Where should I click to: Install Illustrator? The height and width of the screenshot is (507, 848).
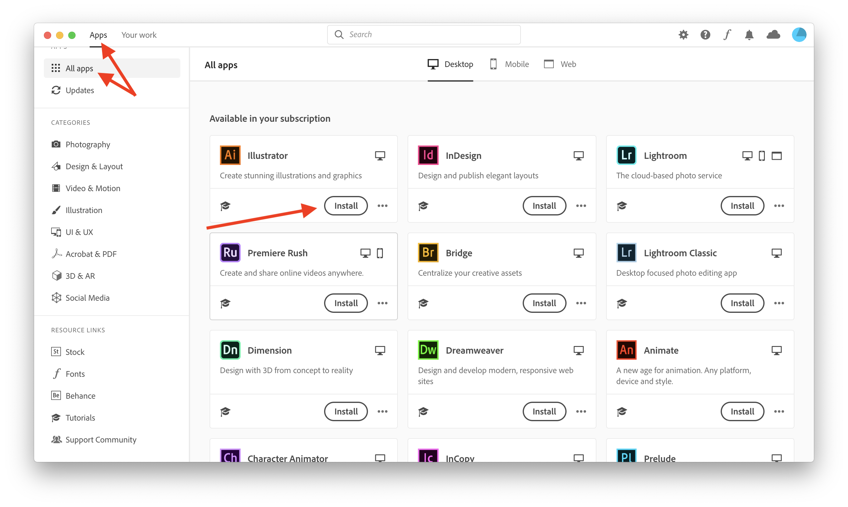point(346,206)
